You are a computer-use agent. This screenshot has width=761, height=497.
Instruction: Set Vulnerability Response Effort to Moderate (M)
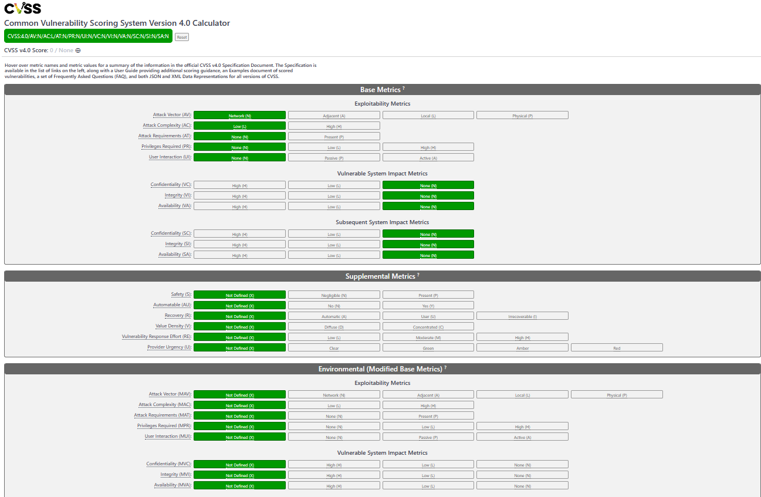pyautogui.click(x=428, y=336)
